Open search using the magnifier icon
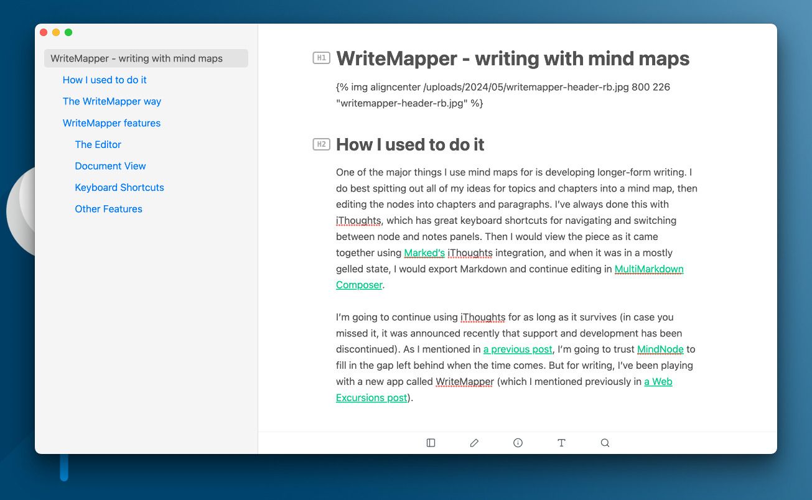The width and height of the screenshot is (812, 500). (x=605, y=442)
